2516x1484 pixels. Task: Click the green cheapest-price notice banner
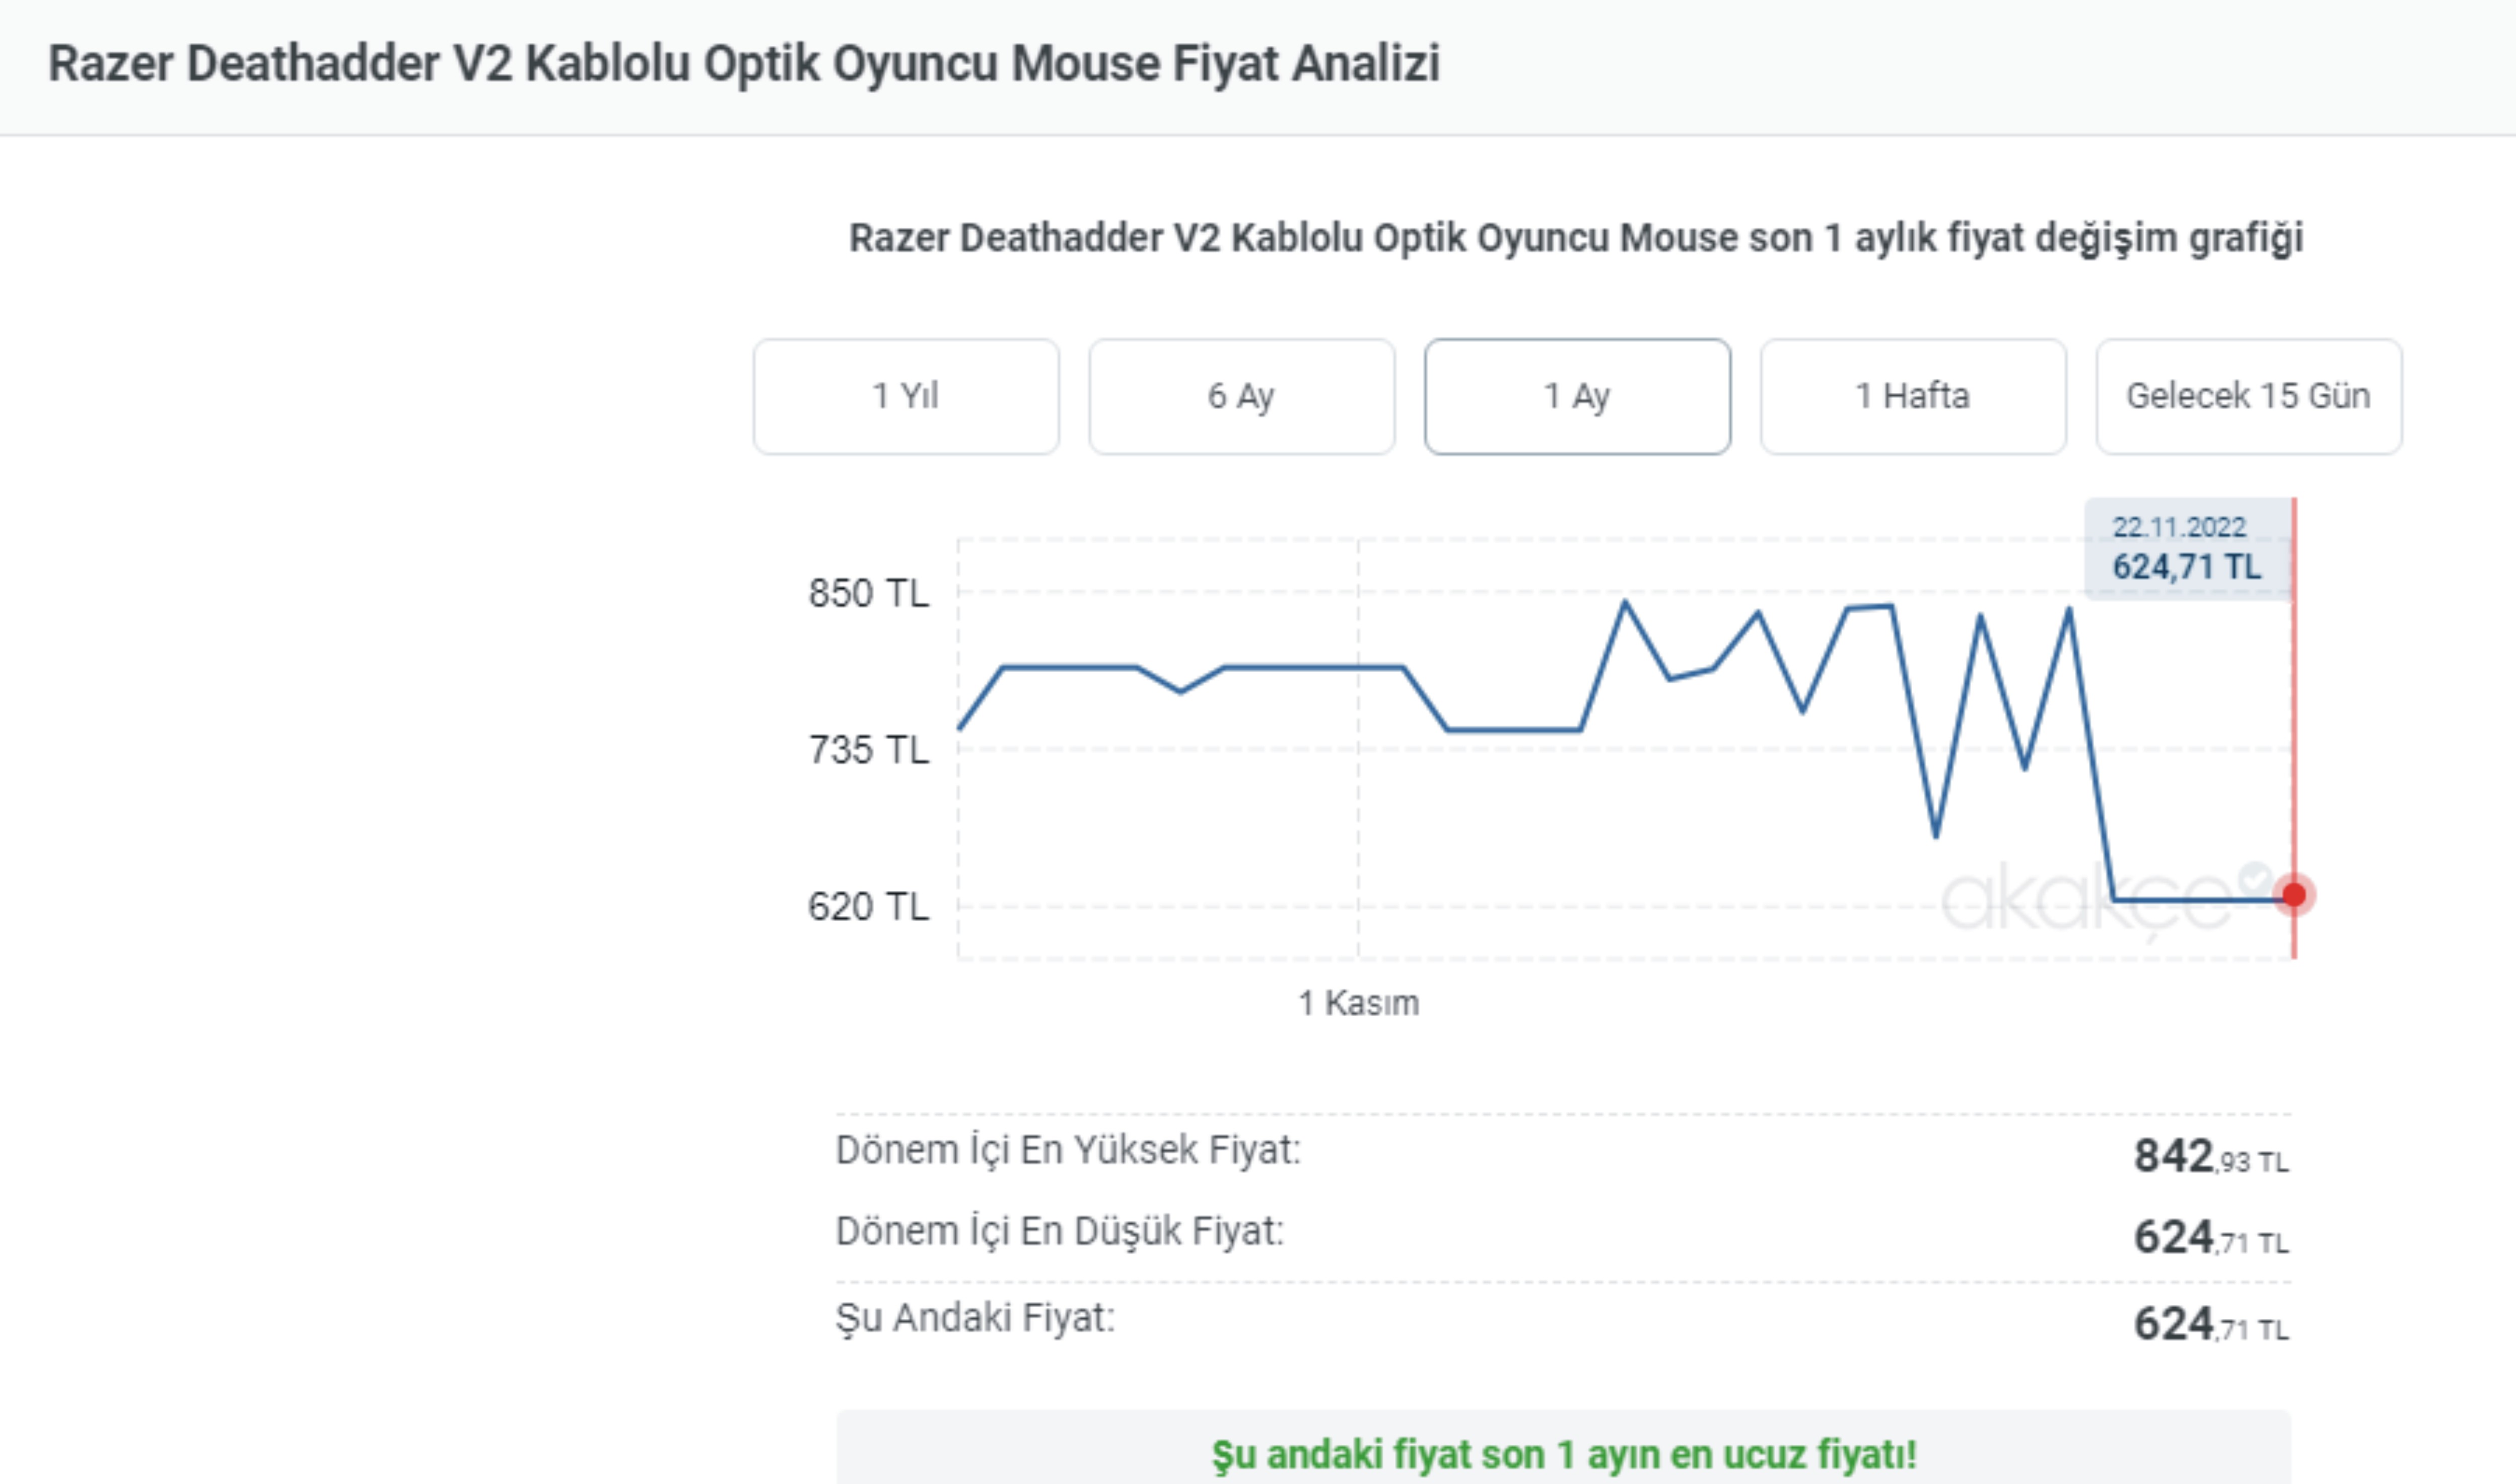[1563, 1449]
